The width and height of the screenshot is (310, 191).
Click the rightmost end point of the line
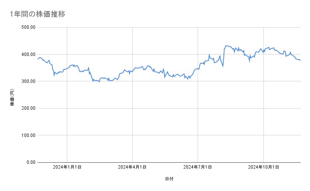(300, 60)
